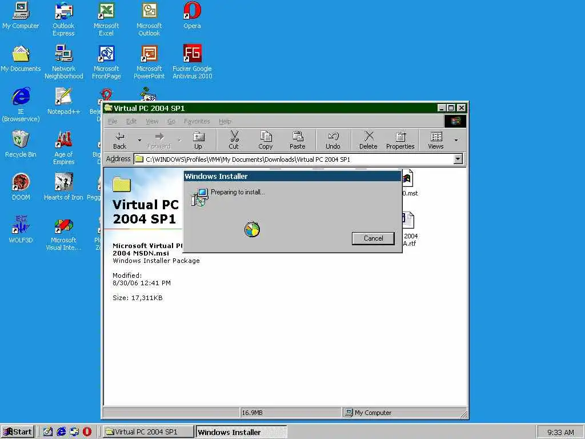Launch Outlook Express from desktop
Screen dimensions: 585x439
click(63, 19)
